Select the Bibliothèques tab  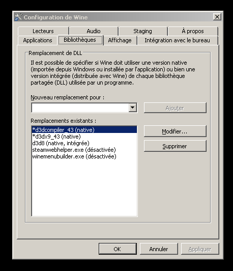(80, 40)
